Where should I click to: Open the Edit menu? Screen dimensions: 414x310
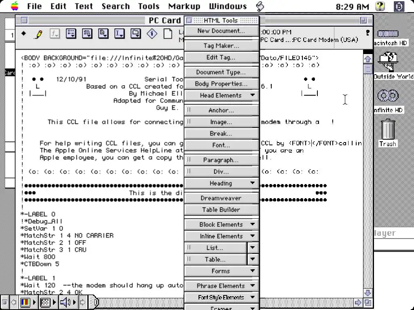click(x=58, y=6)
